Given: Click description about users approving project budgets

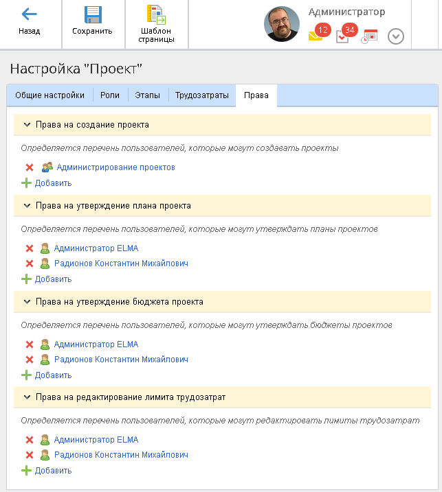Looking at the screenshot, I should coord(206,325).
